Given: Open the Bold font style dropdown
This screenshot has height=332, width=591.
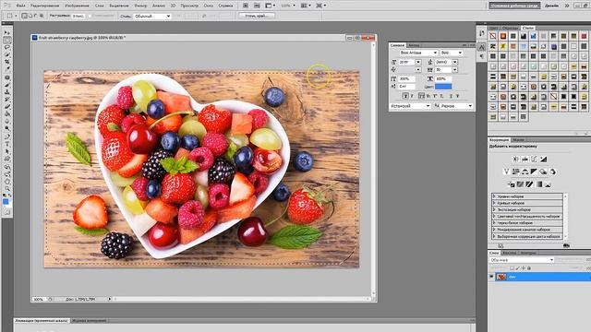Looking at the screenshot, I should pyautogui.click(x=452, y=53).
